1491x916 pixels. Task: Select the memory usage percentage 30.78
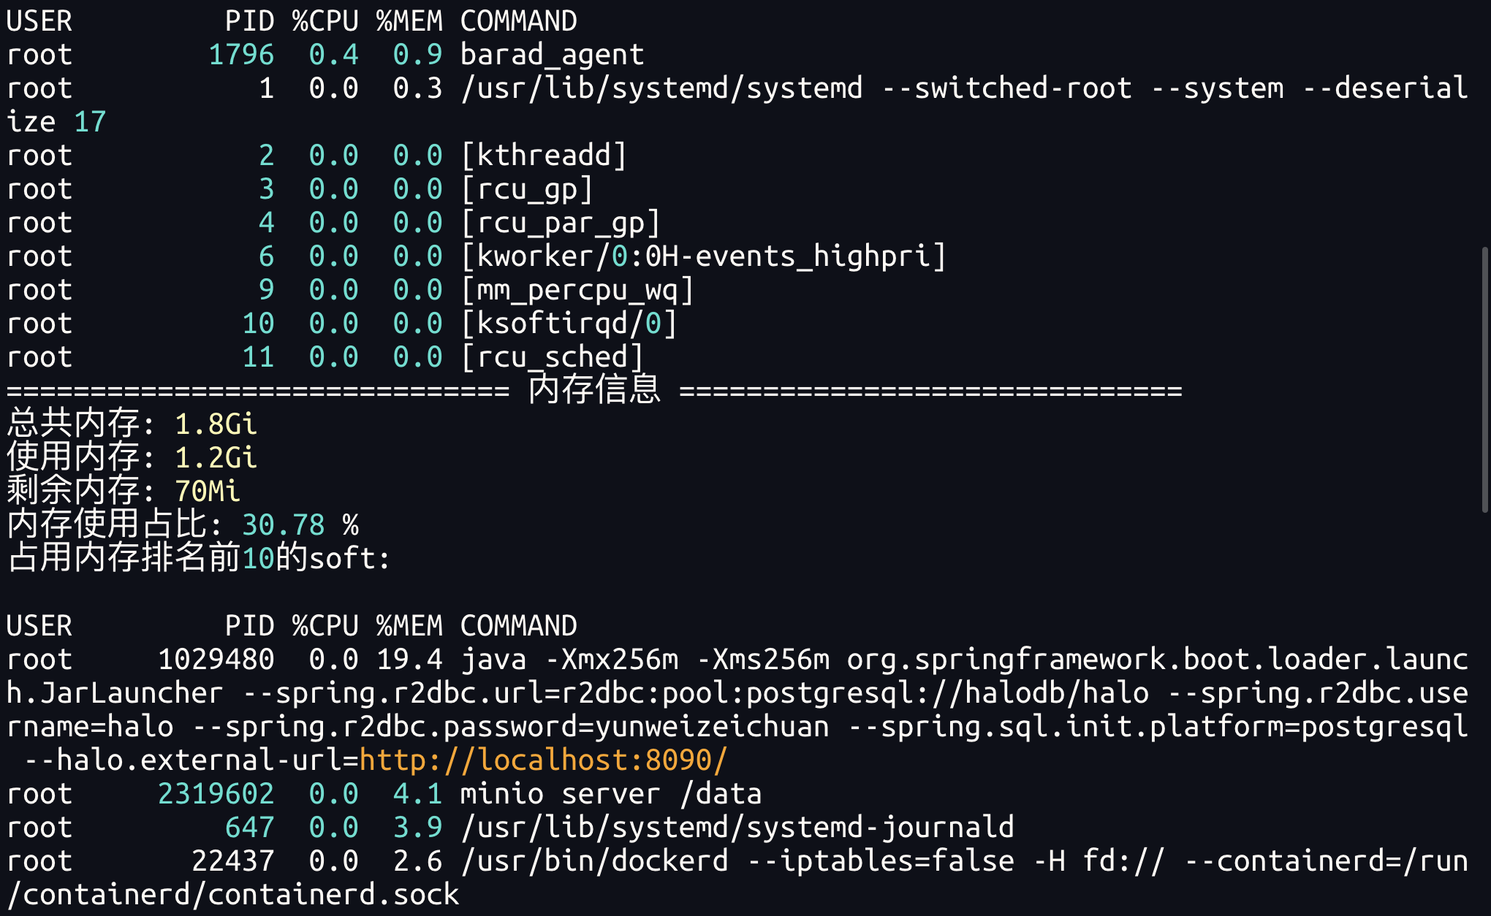click(x=283, y=525)
